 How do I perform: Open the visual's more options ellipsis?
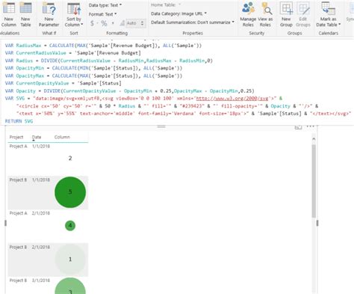click(x=310, y=126)
